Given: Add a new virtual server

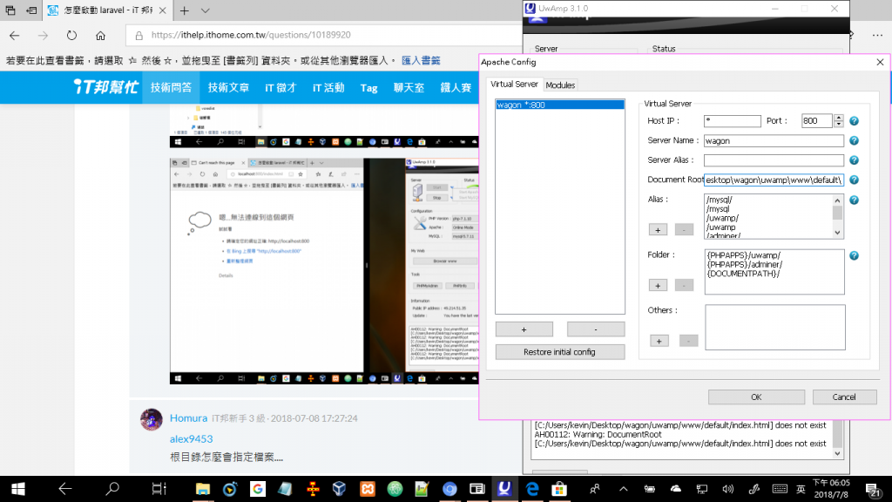Looking at the screenshot, I should (x=524, y=329).
